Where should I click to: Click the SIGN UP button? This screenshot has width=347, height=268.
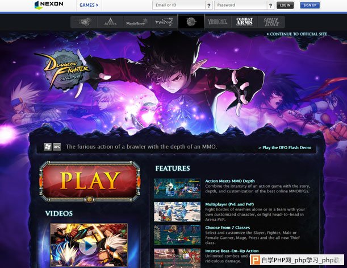click(x=310, y=5)
